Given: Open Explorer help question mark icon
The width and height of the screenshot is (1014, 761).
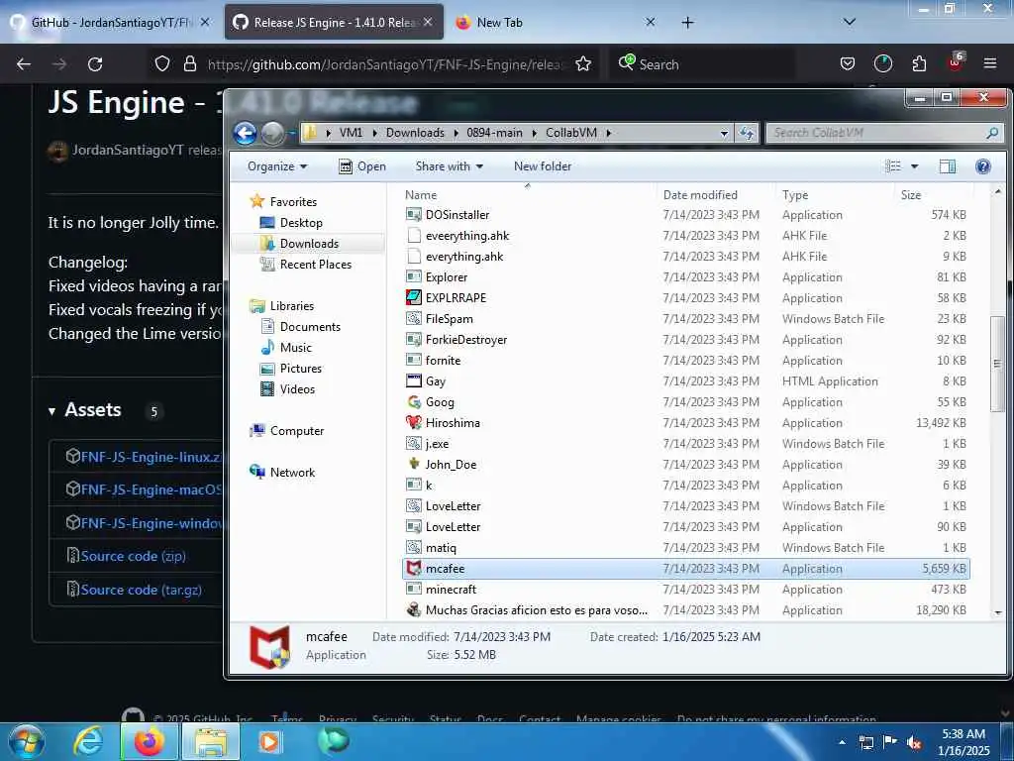Looking at the screenshot, I should point(983,166).
